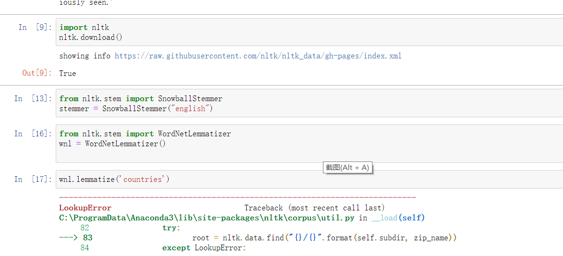Click the 截图(Alt + A) tooltip
Screen dimensions: 563x256
[347, 168]
